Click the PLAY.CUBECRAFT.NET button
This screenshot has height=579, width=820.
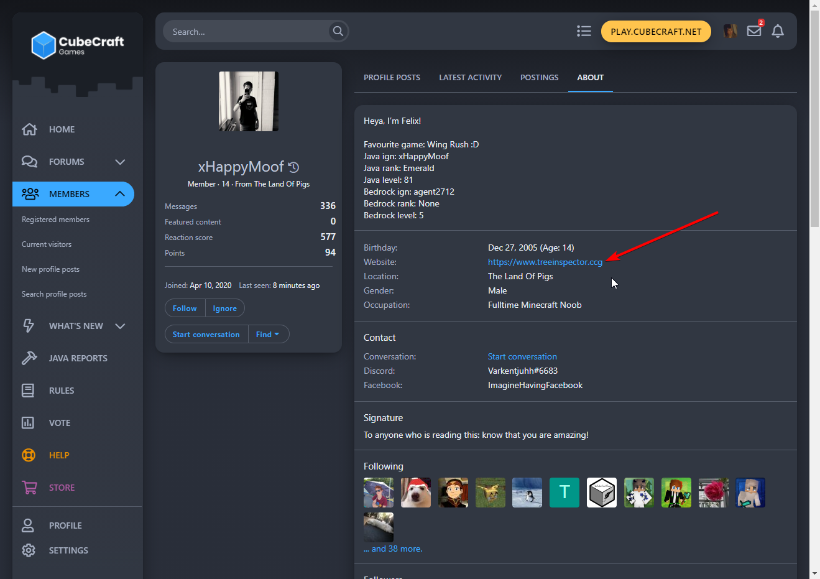click(656, 32)
